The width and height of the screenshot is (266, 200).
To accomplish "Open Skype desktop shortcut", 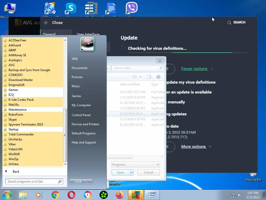I will [71, 9].
